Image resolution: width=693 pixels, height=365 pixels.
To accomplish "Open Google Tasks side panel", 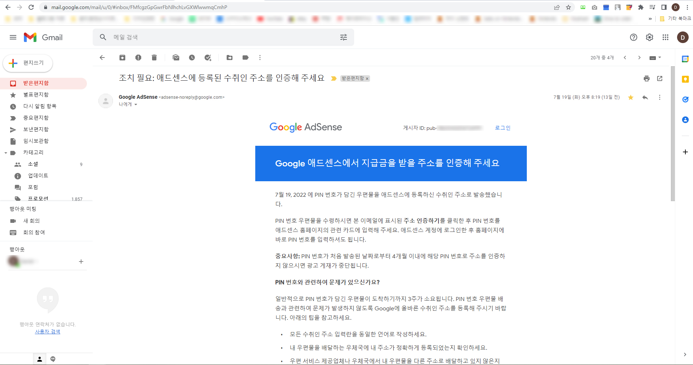I will pos(685,99).
